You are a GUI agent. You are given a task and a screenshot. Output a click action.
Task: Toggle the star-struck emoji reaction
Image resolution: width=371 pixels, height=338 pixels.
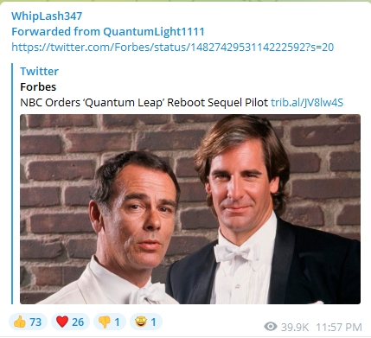click(x=146, y=322)
